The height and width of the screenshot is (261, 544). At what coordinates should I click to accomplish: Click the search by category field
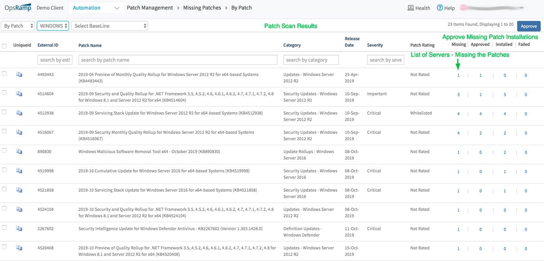coord(311,60)
